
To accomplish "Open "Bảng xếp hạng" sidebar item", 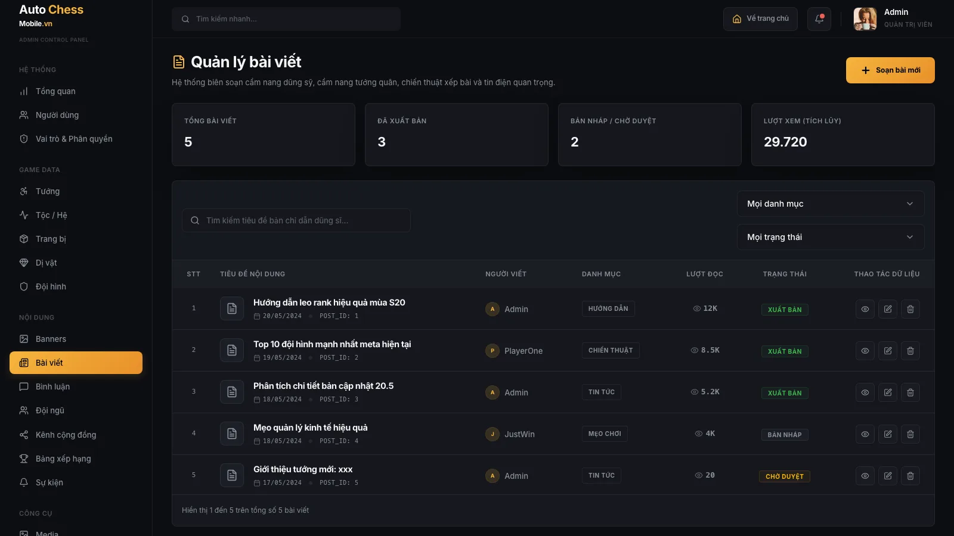I will (76, 459).
